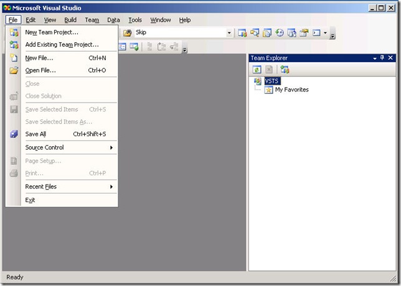The width and height of the screenshot is (401, 286).
Task: Click the Save All disks icon in menu
Action: point(14,134)
